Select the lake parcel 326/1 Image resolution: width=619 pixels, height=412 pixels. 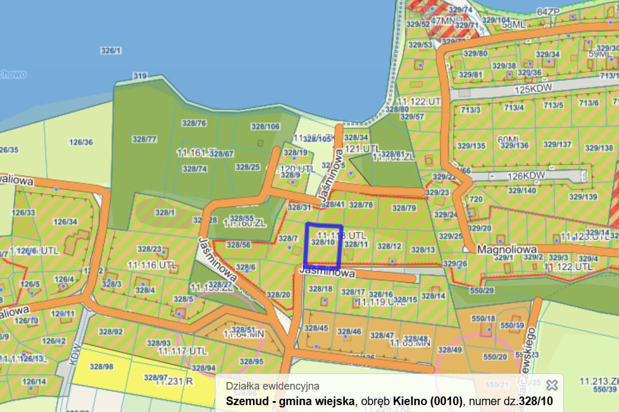pyautogui.click(x=111, y=51)
